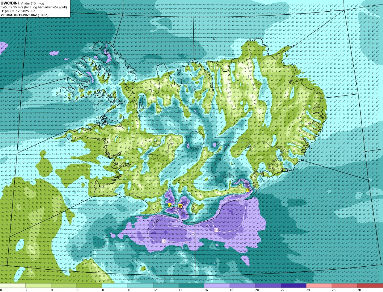Click the '22' tick label on the color scale
The height and width of the screenshot is (292, 383).
tap(282, 290)
